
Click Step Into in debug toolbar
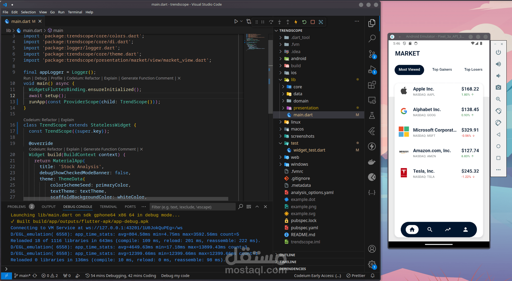(279, 22)
